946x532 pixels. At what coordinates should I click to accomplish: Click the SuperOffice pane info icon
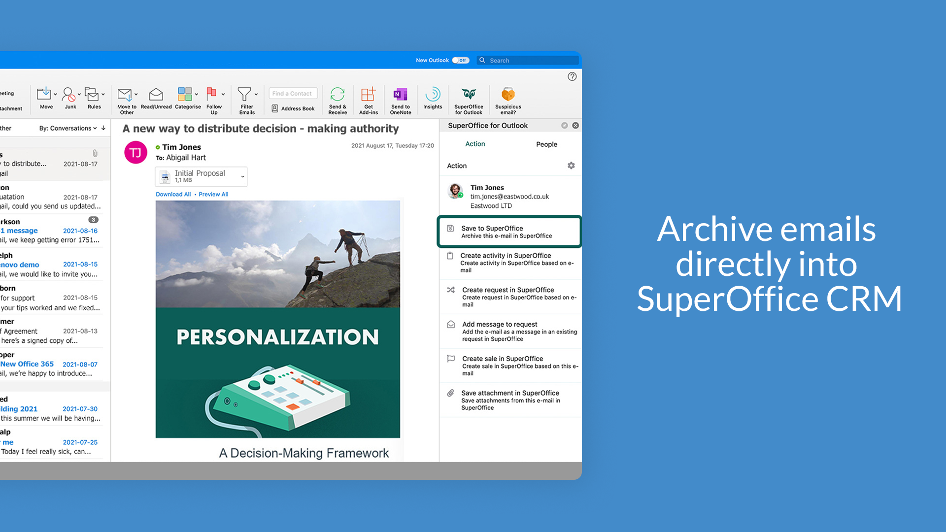[565, 126]
